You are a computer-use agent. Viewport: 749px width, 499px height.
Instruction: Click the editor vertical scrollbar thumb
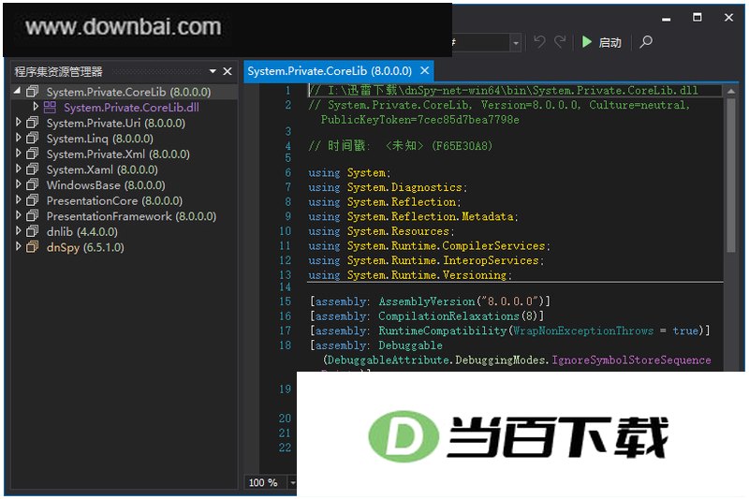tap(731, 175)
